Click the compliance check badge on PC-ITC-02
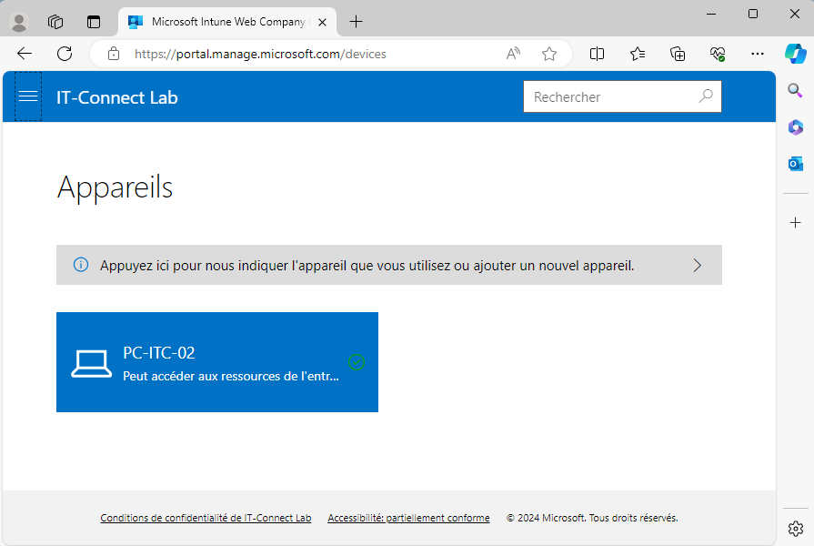 (x=357, y=363)
